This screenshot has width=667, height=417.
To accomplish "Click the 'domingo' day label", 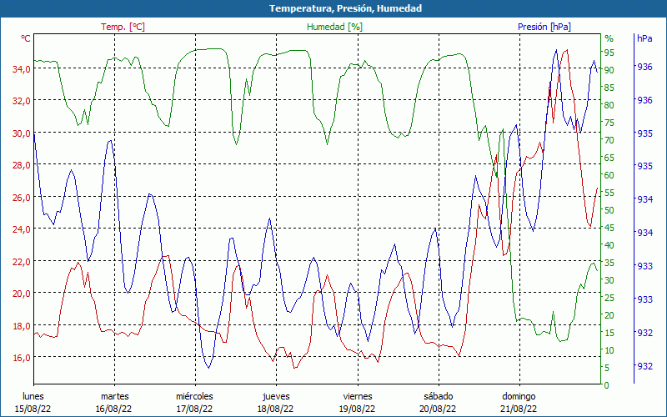I will pyautogui.click(x=519, y=396).
